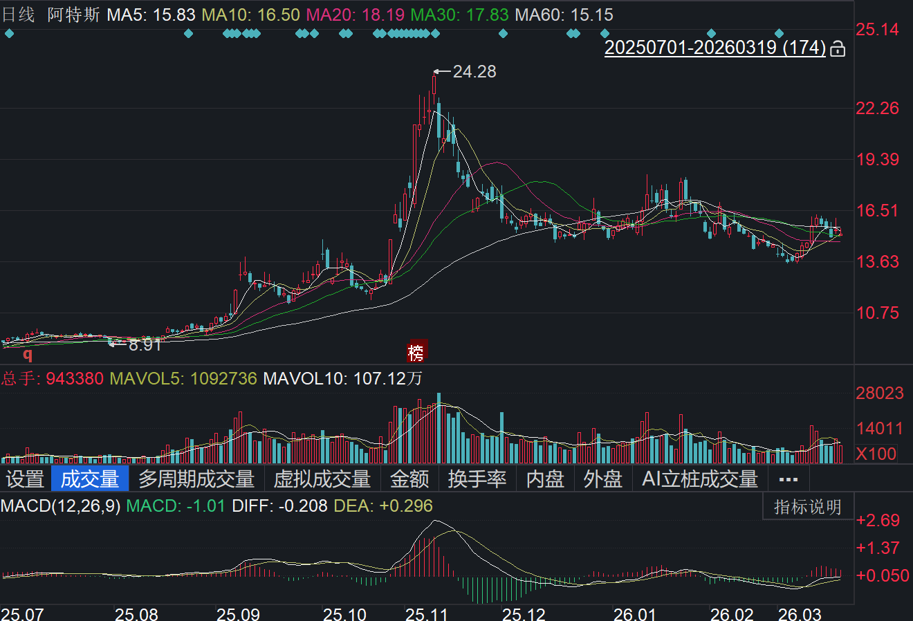
Task: Click the X100 volume scale box
Action: [x=876, y=454]
